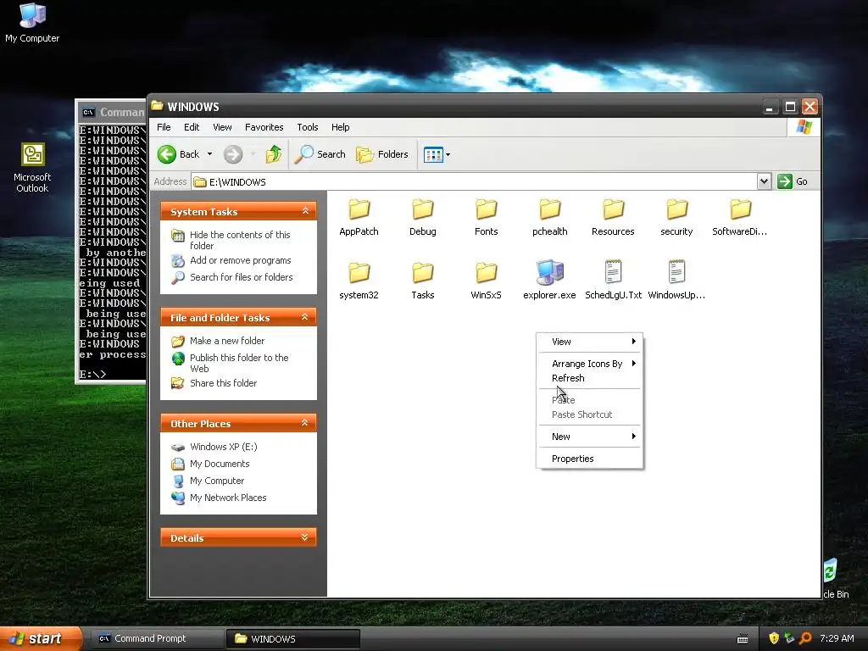Collapse the System Tasks panel
This screenshot has width=868, height=651.
pos(305,211)
